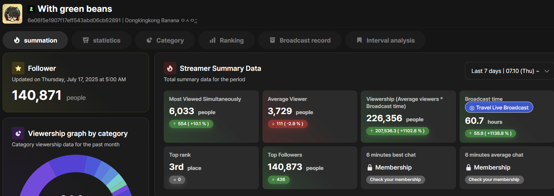Switch to Interval analysis tab
This screenshot has height=196, width=554.
385,40
